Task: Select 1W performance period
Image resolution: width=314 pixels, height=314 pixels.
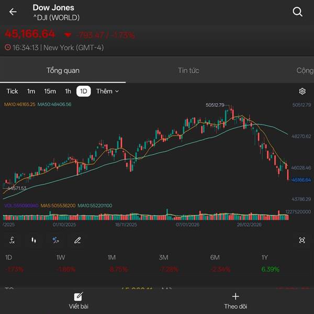Action: tap(61, 257)
